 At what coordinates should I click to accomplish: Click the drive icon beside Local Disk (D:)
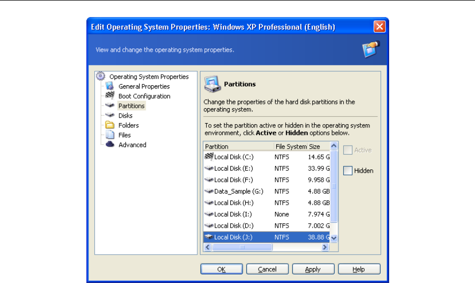click(209, 226)
